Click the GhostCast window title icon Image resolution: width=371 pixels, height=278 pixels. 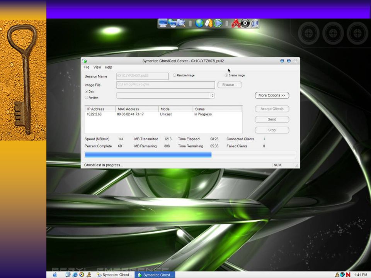(x=85, y=61)
